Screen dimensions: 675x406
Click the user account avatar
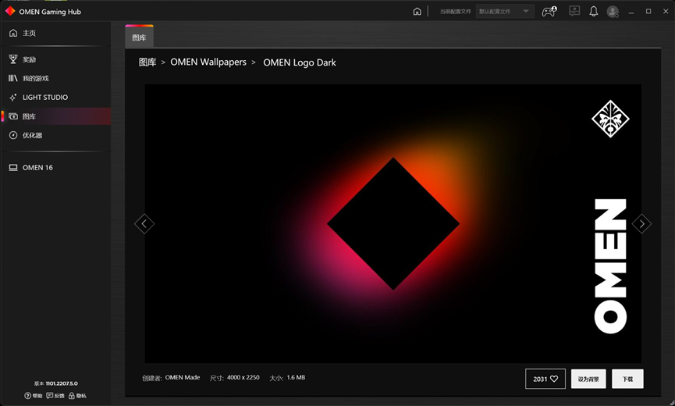pyautogui.click(x=613, y=12)
